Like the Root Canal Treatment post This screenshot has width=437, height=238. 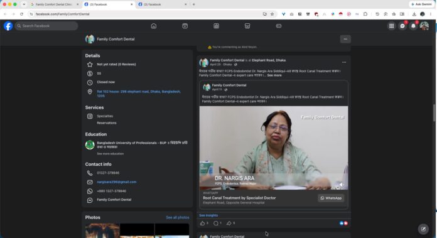202,223
